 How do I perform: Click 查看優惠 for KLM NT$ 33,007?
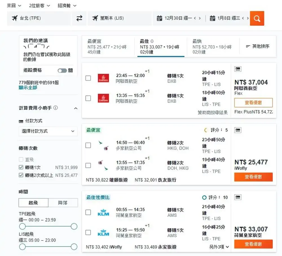point(254,244)
